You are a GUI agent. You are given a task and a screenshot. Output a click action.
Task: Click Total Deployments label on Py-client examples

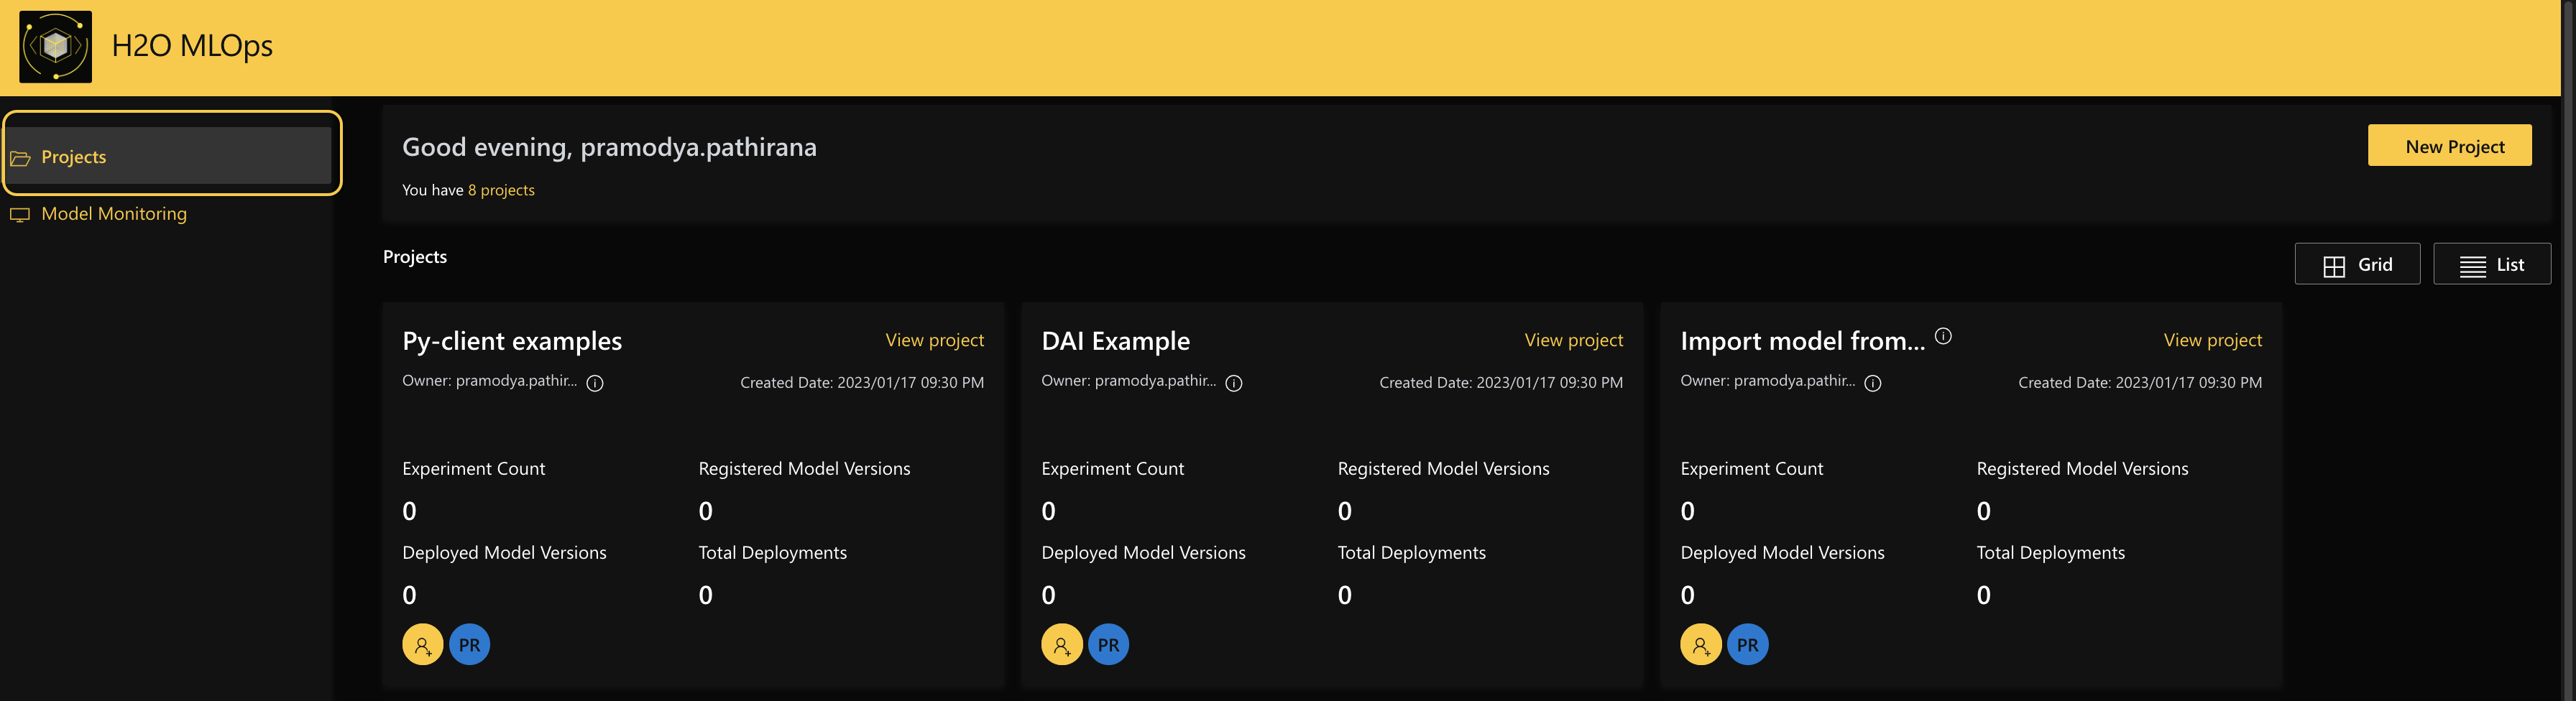click(772, 553)
